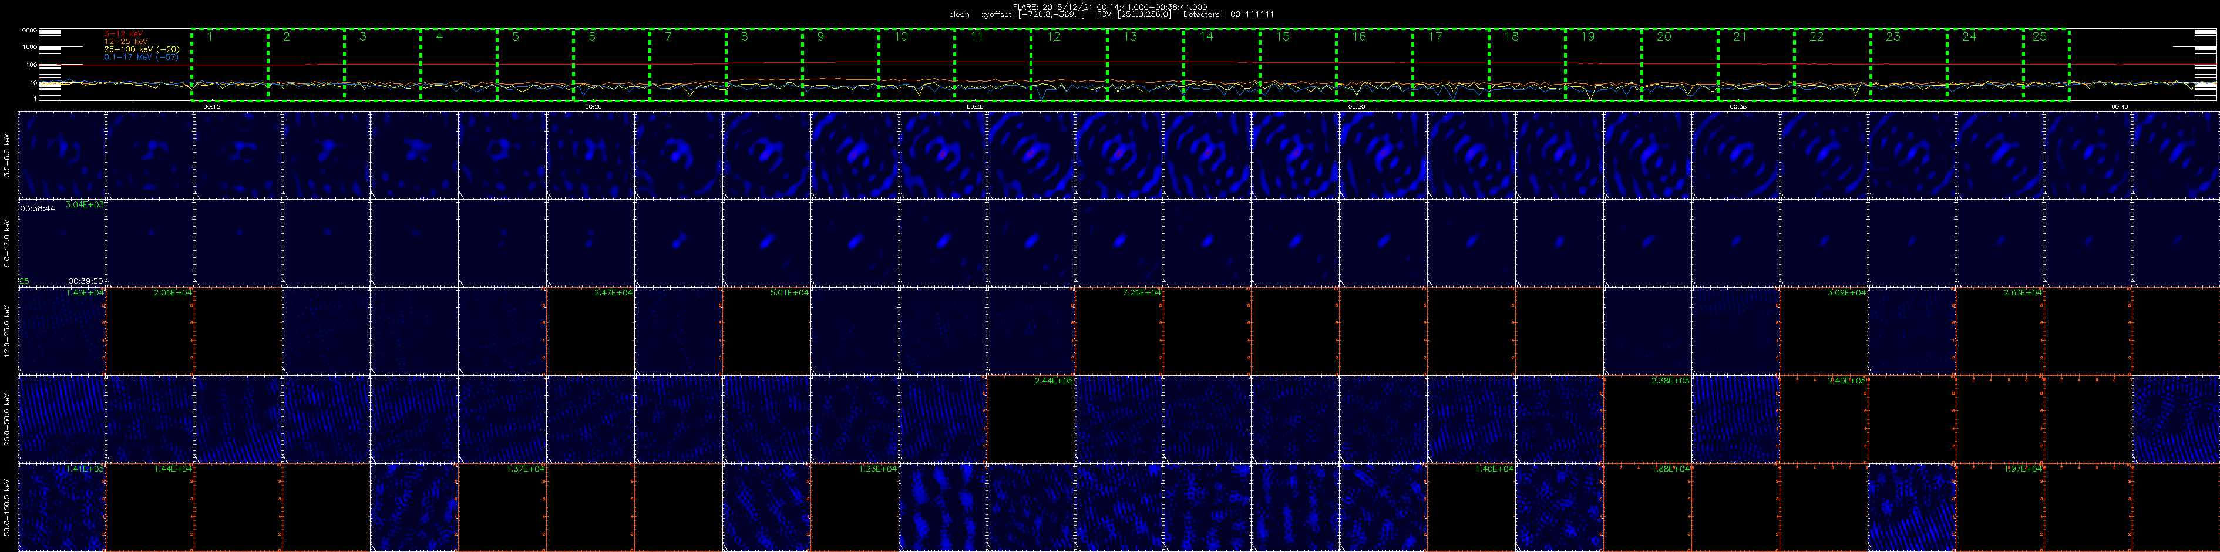Select time interval marker 10
2220x552 pixels.
(x=902, y=37)
